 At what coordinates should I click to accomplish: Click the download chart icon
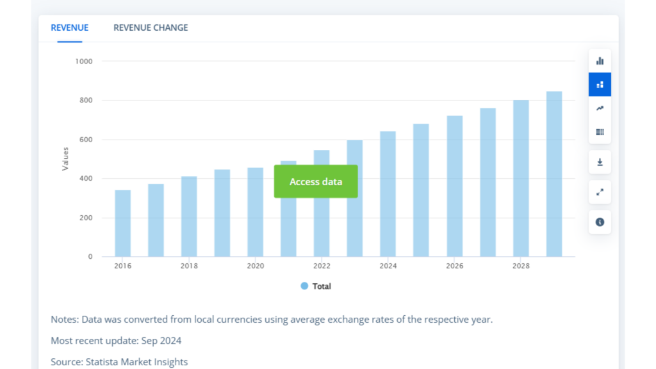click(600, 162)
